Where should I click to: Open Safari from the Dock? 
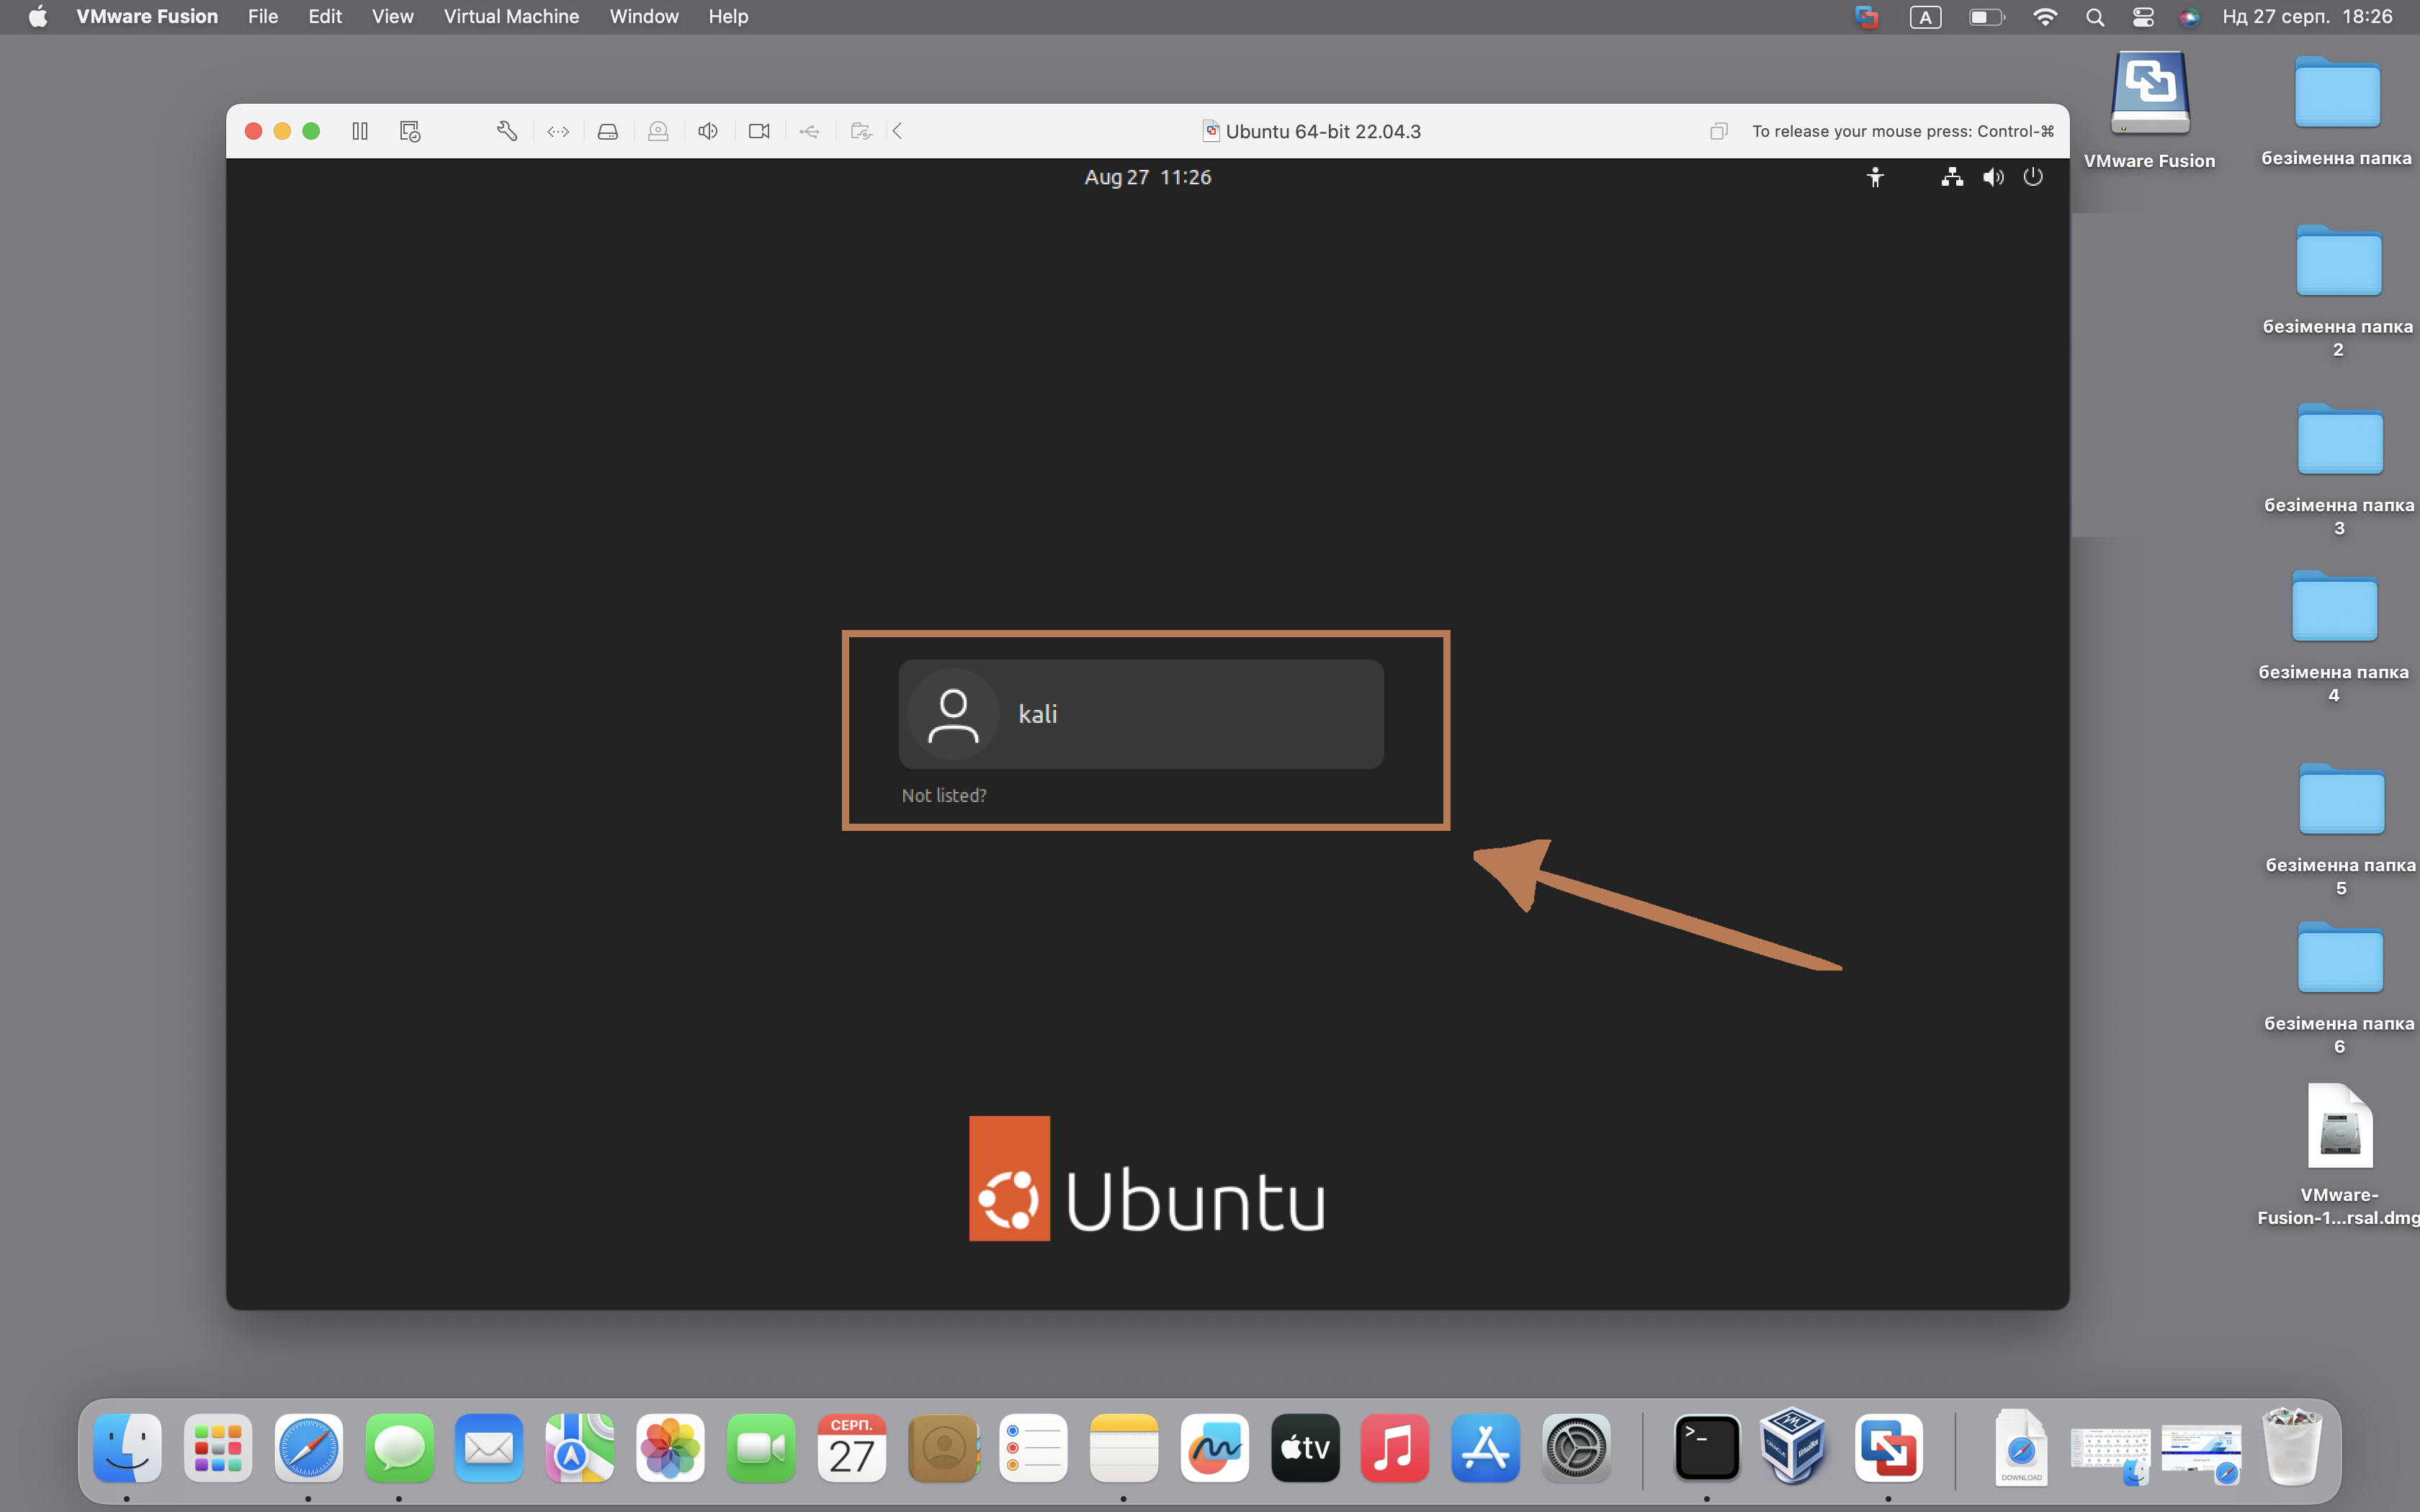coord(308,1447)
